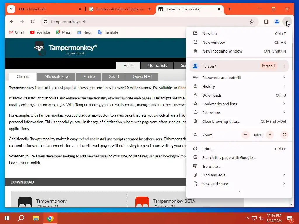The height and width of the screenshot is (224, 299).
Task: Close the Google Search tab
Action: point(149,9)
